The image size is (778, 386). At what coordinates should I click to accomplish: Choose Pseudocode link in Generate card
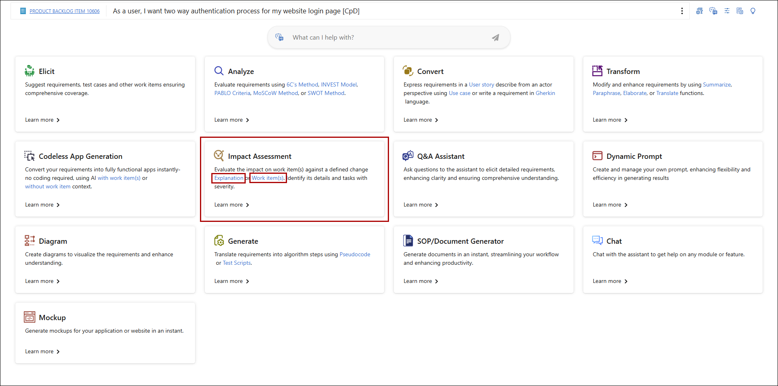pos(355,254)
